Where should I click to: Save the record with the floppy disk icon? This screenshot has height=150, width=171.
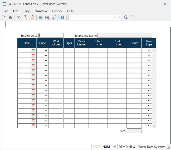click(x=11, y=17)
